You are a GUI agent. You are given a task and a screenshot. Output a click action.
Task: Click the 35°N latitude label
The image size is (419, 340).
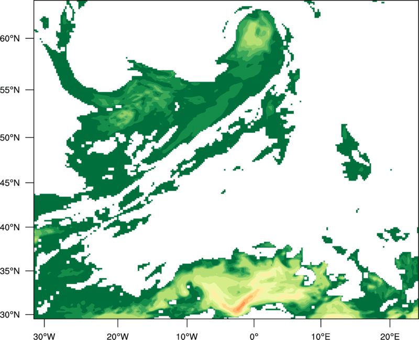[x=10, y=271]
